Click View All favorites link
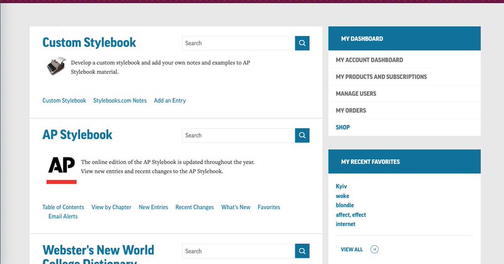504x264 pixels. [352, 250]
